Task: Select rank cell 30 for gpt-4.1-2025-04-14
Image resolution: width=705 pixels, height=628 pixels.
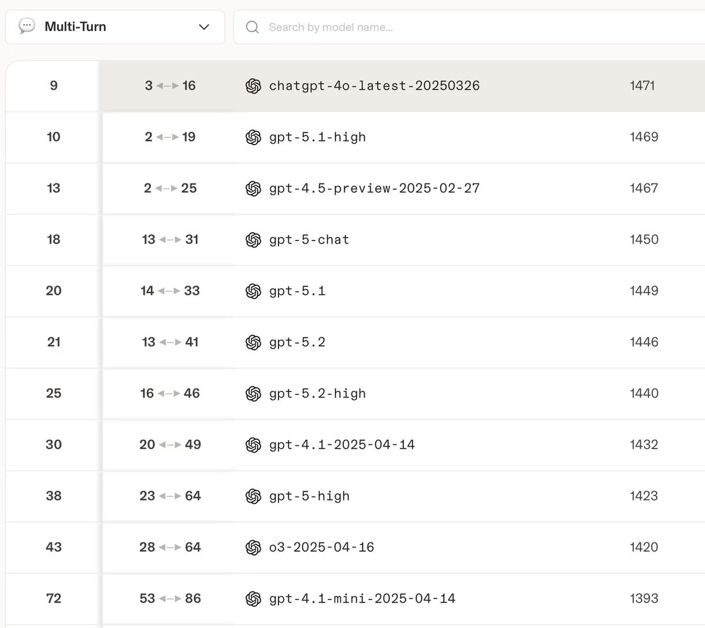Action: click(x=53, y=445)
